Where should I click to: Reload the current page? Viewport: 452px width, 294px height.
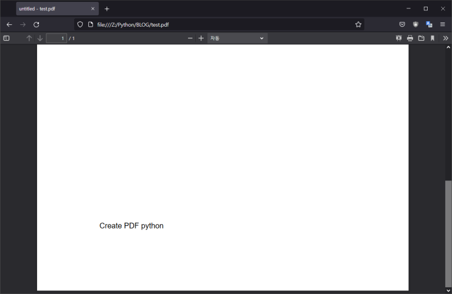coord(37,24)
